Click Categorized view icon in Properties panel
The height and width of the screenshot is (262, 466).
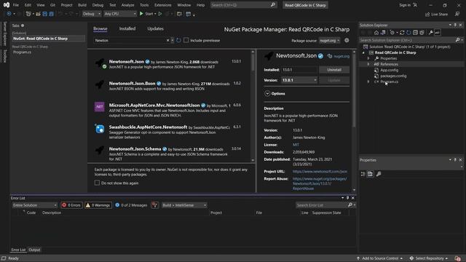[363, 174]
